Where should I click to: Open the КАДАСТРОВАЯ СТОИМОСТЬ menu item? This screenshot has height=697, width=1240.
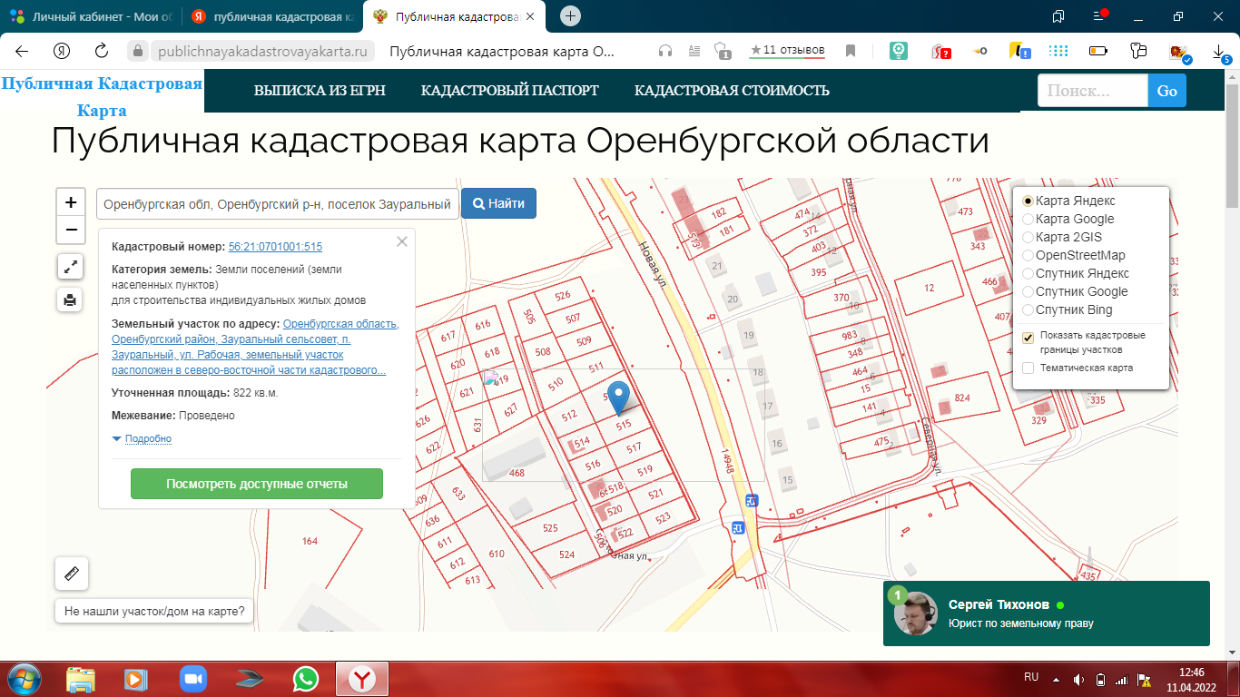coord(732,91)
